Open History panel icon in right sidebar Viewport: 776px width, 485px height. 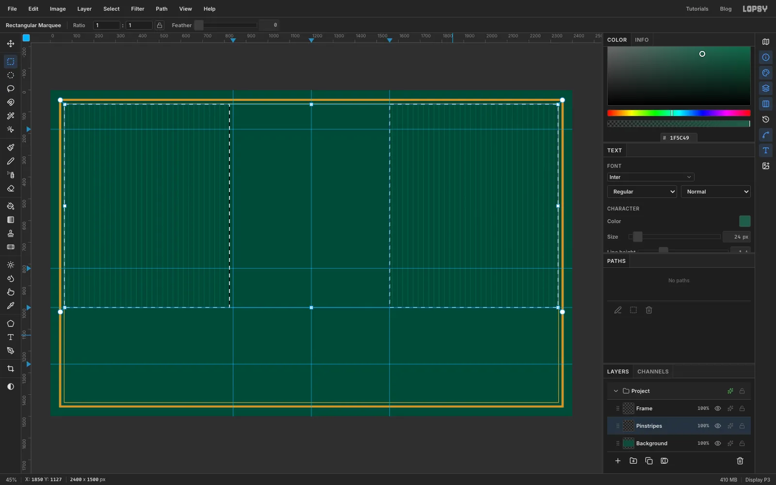(766, 119)
